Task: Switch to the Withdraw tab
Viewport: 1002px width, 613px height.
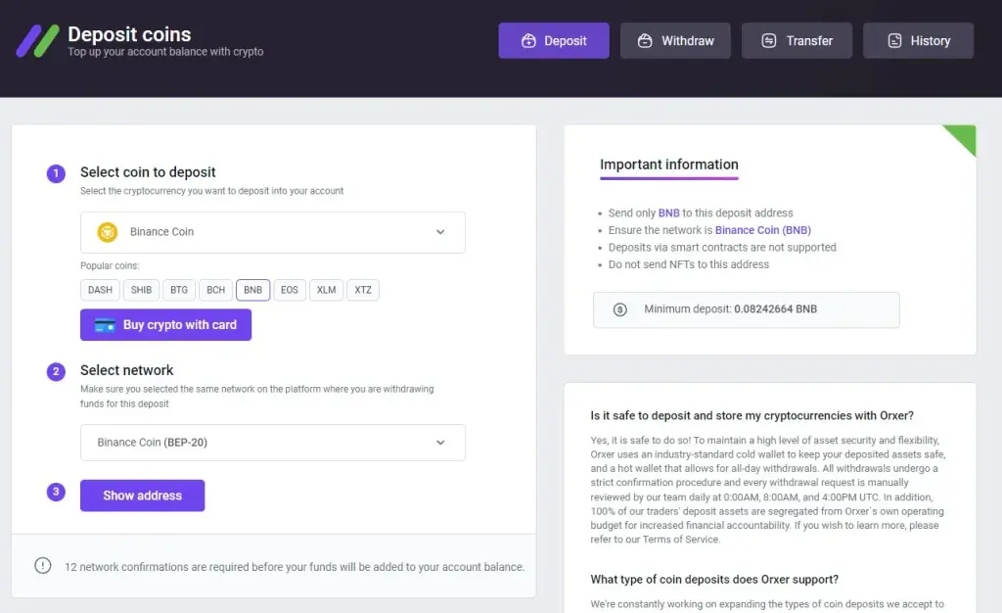Action: [x=675, y=41]
